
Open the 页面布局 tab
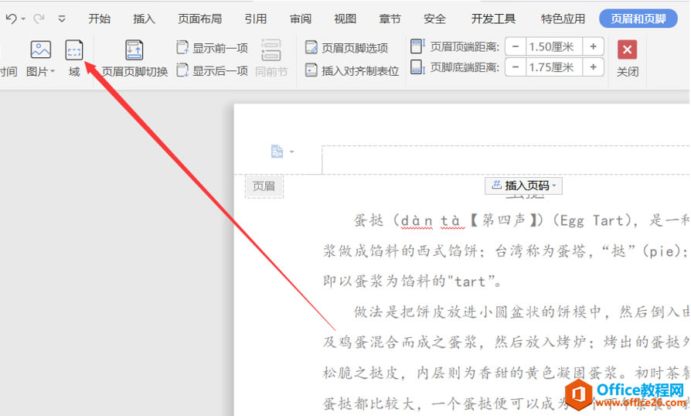coord(200,19)
